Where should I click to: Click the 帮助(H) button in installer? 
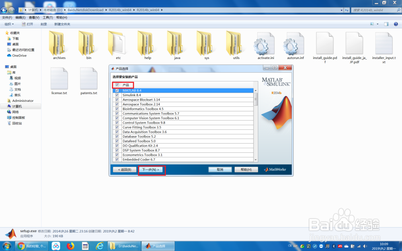[x=246, y=169]
